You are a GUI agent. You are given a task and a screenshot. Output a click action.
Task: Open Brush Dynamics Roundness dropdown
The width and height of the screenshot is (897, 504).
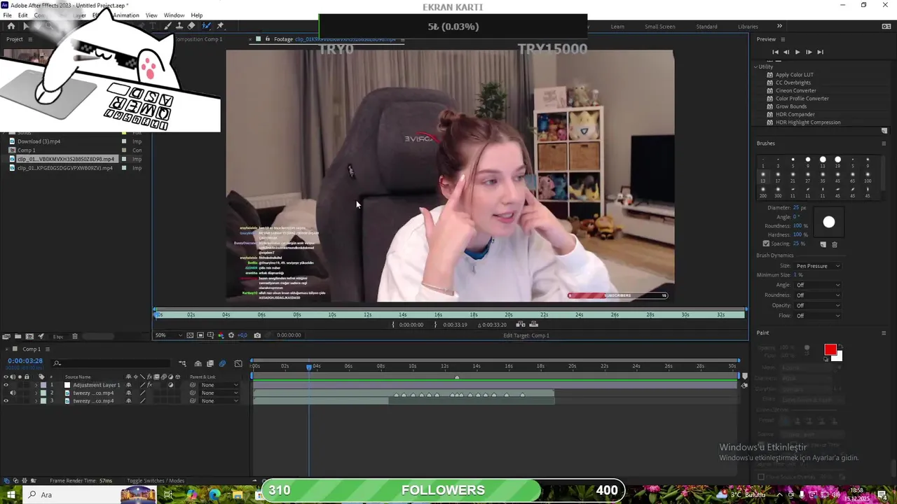[x=817, y=295]
